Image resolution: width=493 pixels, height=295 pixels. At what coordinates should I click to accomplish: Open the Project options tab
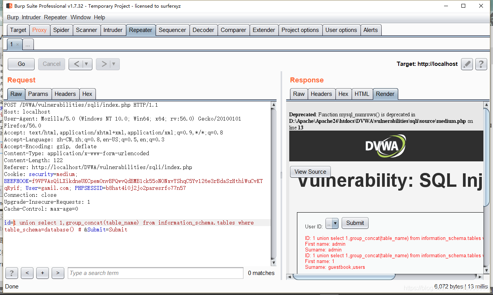coord(300,30)
